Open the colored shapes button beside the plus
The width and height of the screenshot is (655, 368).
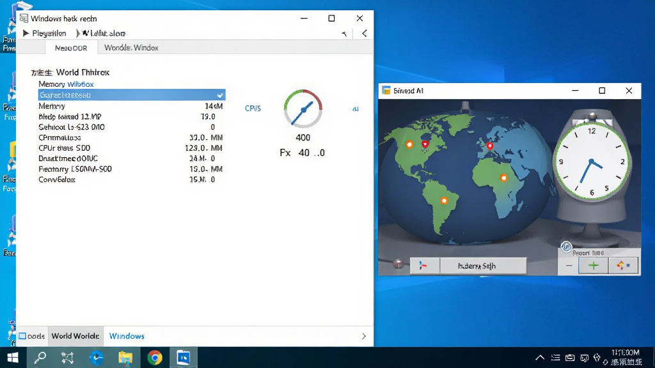pos(623,265)
